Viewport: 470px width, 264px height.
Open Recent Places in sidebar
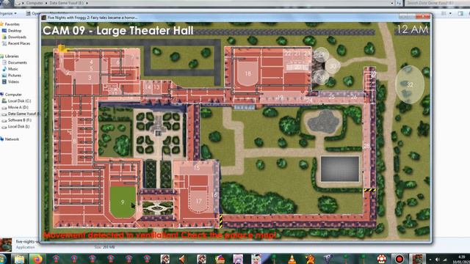pyautogui.click(x=19, y=43)
